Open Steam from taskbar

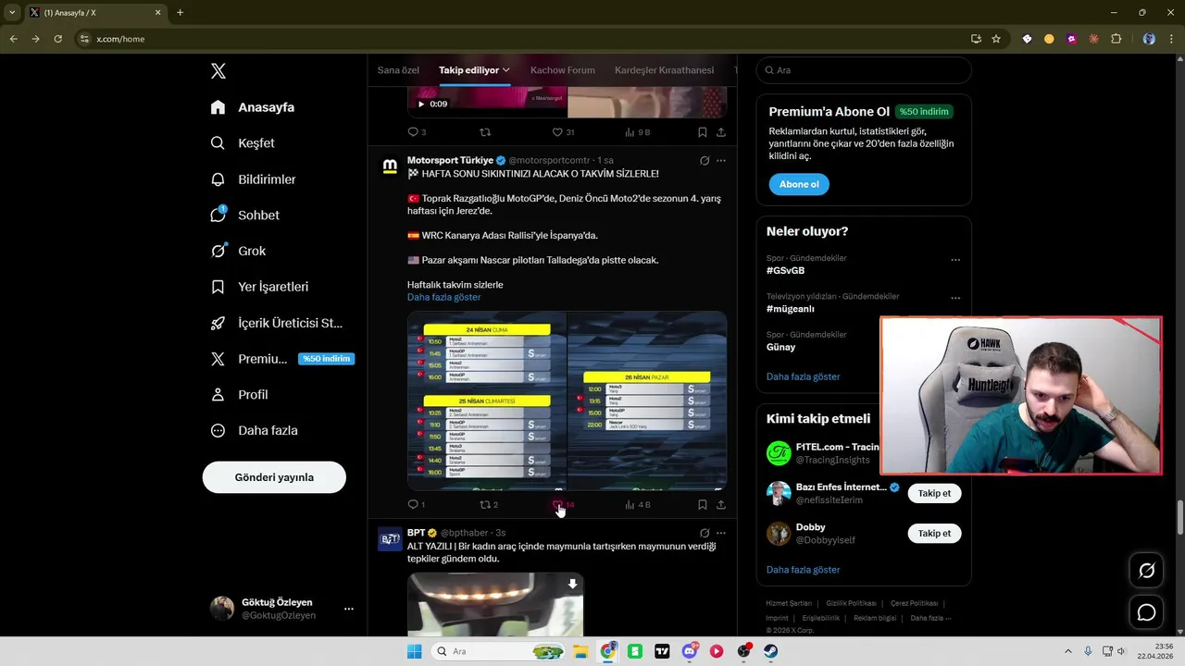coord(770,651)
